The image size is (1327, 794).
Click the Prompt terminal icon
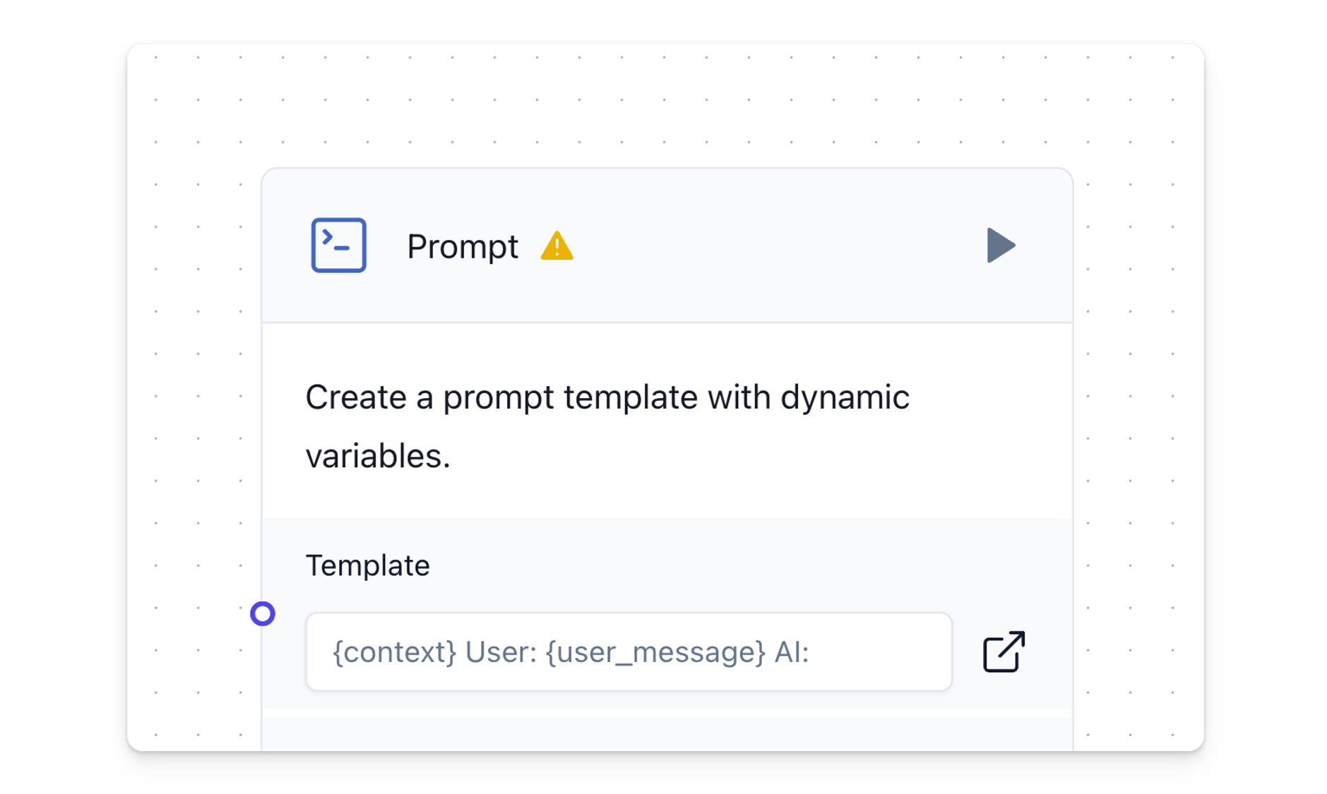tap(338, 245)
